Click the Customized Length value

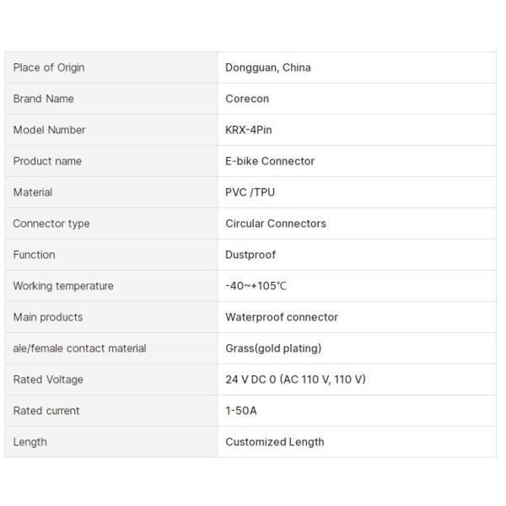[x=275, y=442]
